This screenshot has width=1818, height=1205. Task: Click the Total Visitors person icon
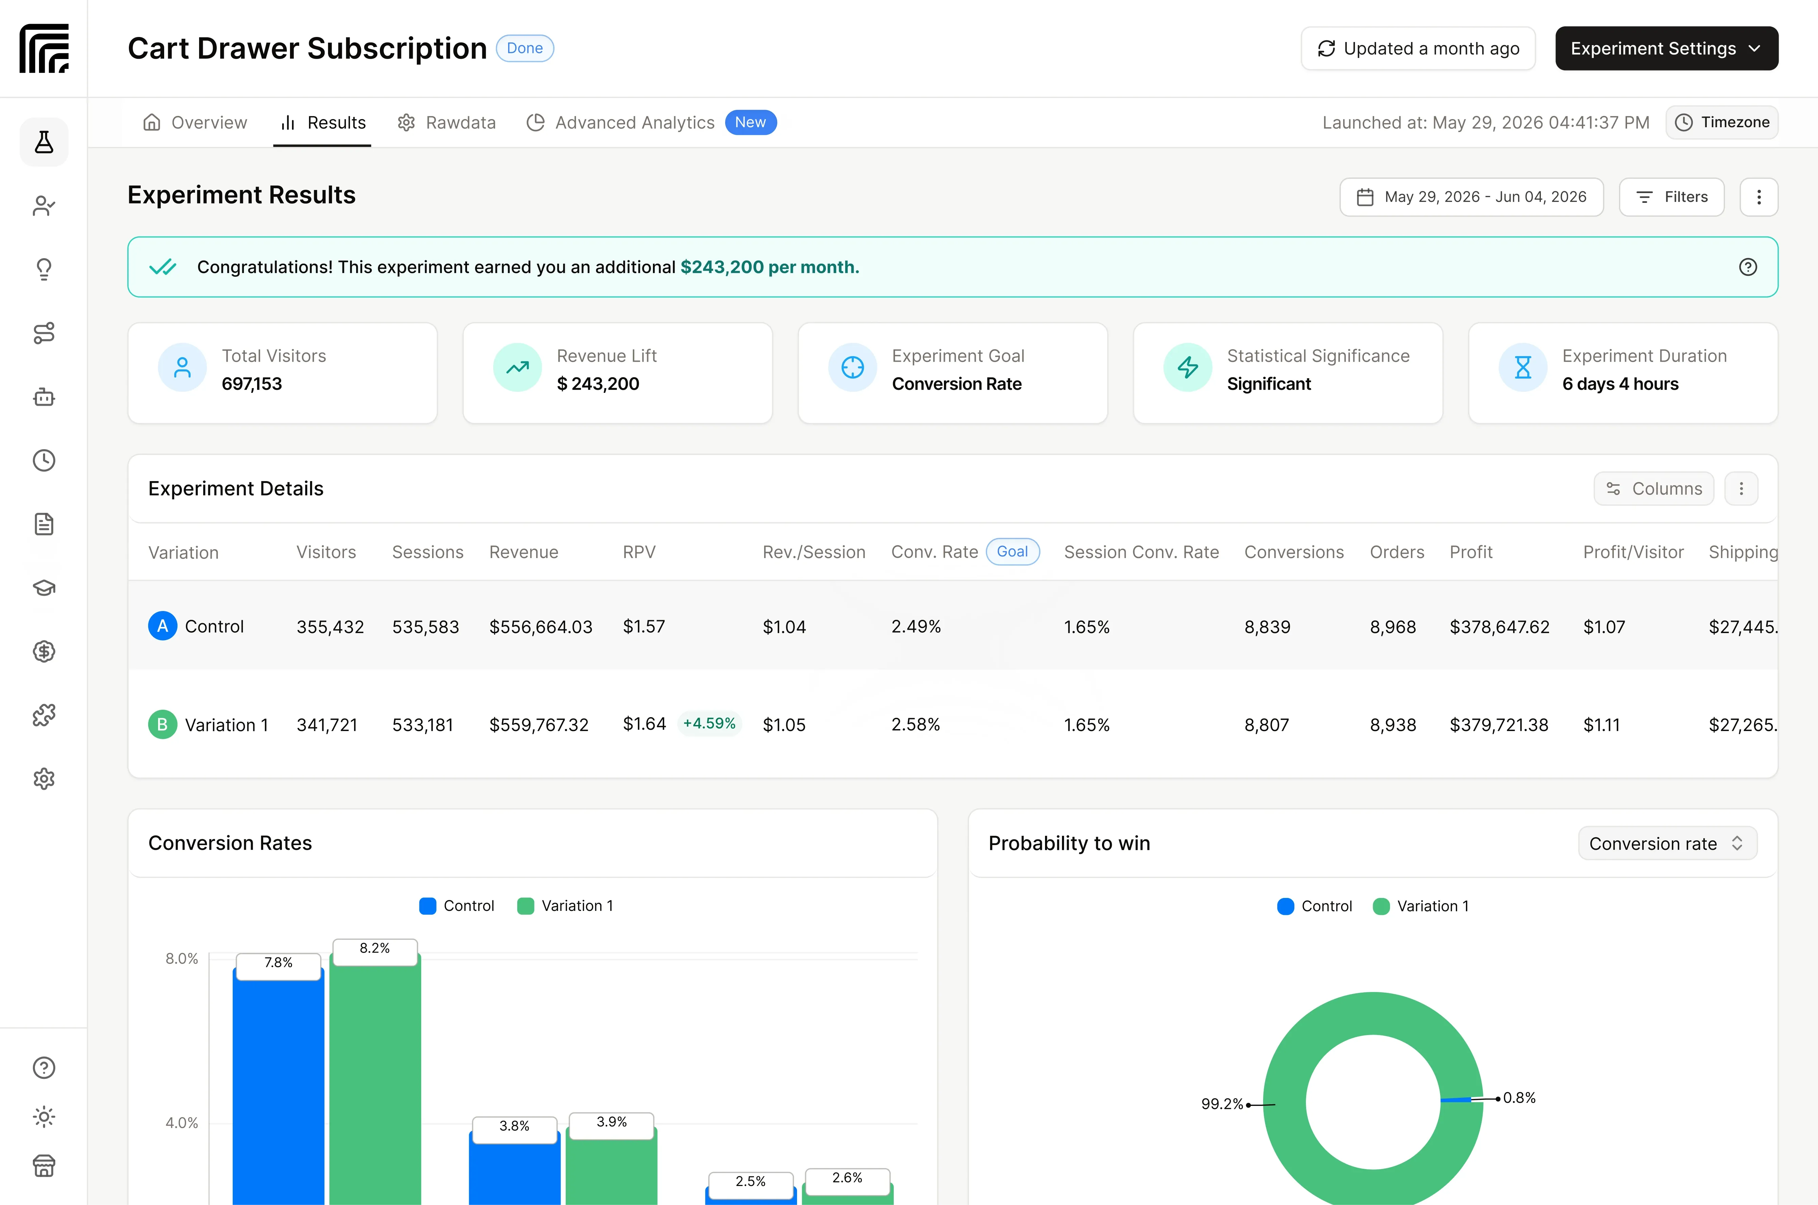click(x=182, y=367)
